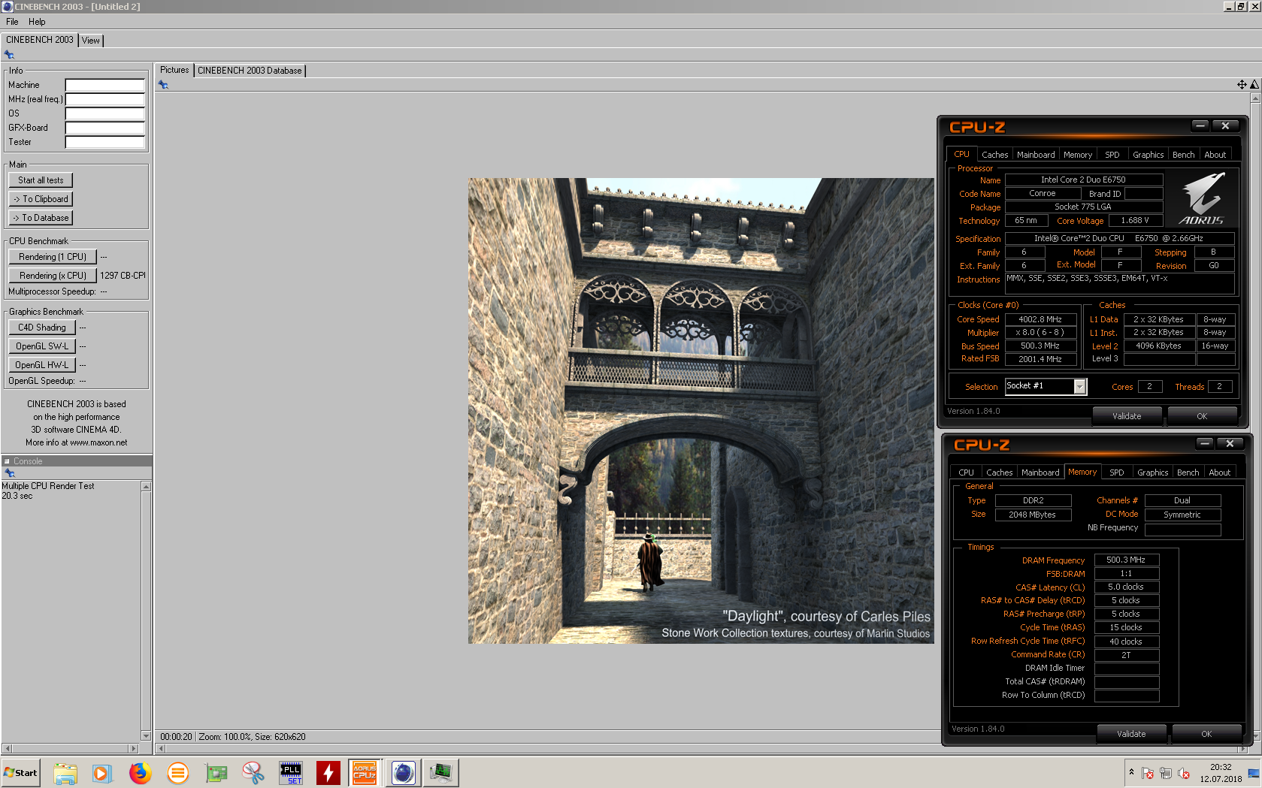Click the Machine input field
The width and height of the screenshot is (1262, 788).
coord(104,85)
